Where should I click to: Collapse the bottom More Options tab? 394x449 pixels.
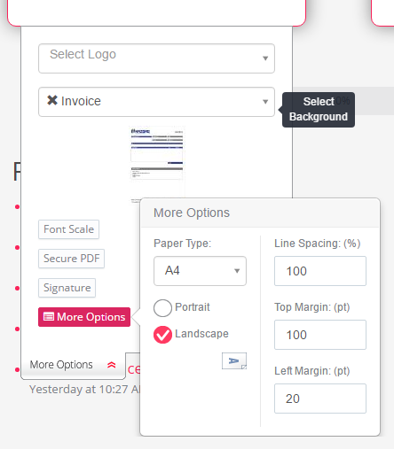(73, 365)
